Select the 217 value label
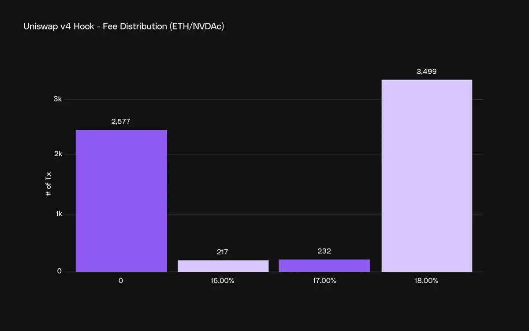 (x=223, y=252)
